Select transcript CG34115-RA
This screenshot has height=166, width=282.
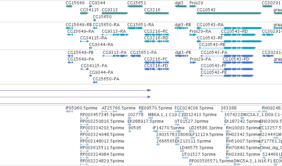85,41
